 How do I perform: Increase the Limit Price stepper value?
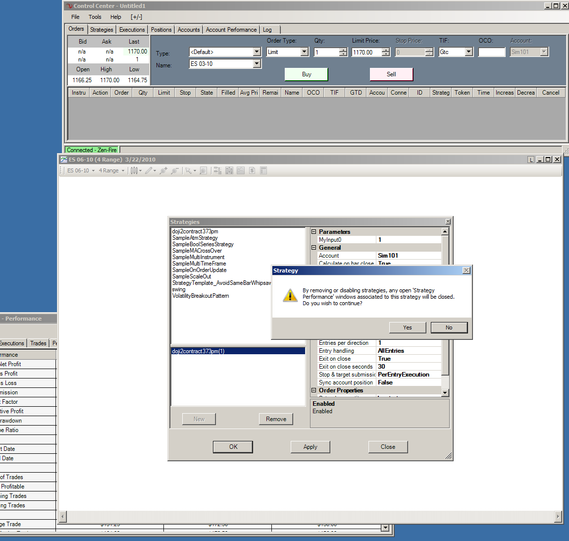coord(386,50)
